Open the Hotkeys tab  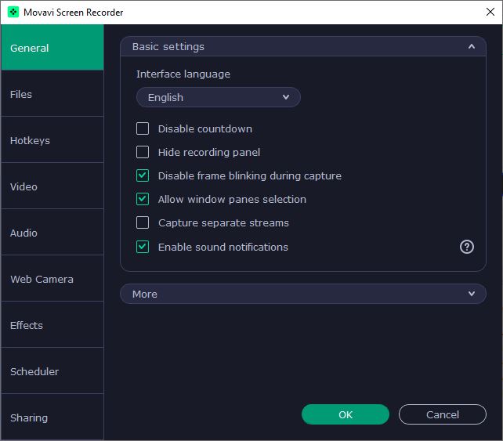point(52,140)
